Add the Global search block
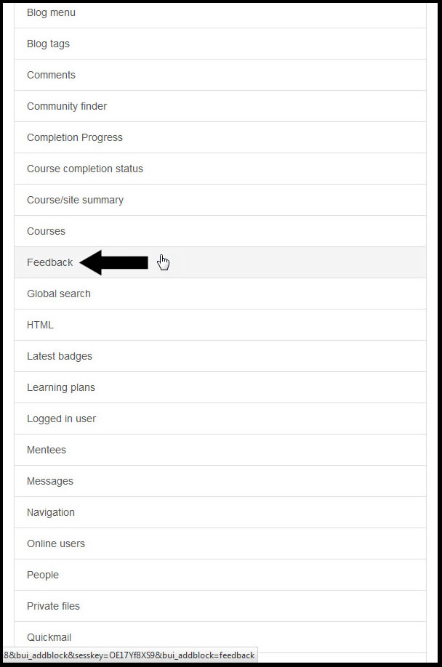 click(220, 294)
